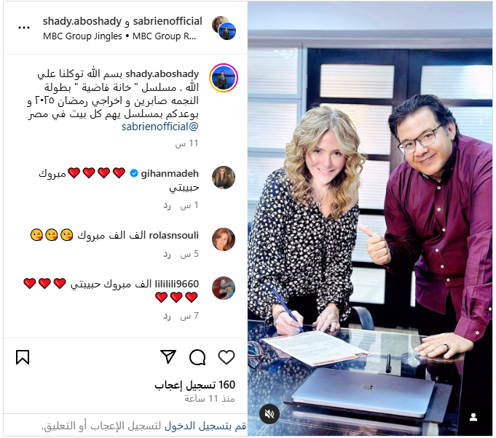This screenshot has height=438, width=496.
Task: Open the 160 likes count
Action: tap(195, 385)
